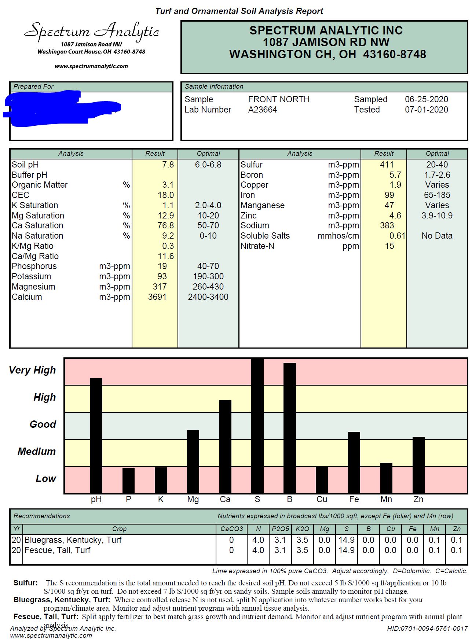
Task: Select the Sulfur result 411
Action: [x=387, y=165]
